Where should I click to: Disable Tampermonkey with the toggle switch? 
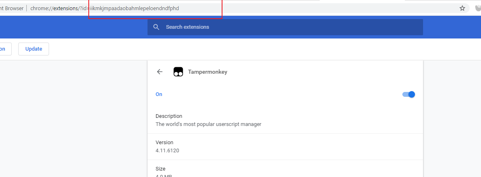(408, 94)
